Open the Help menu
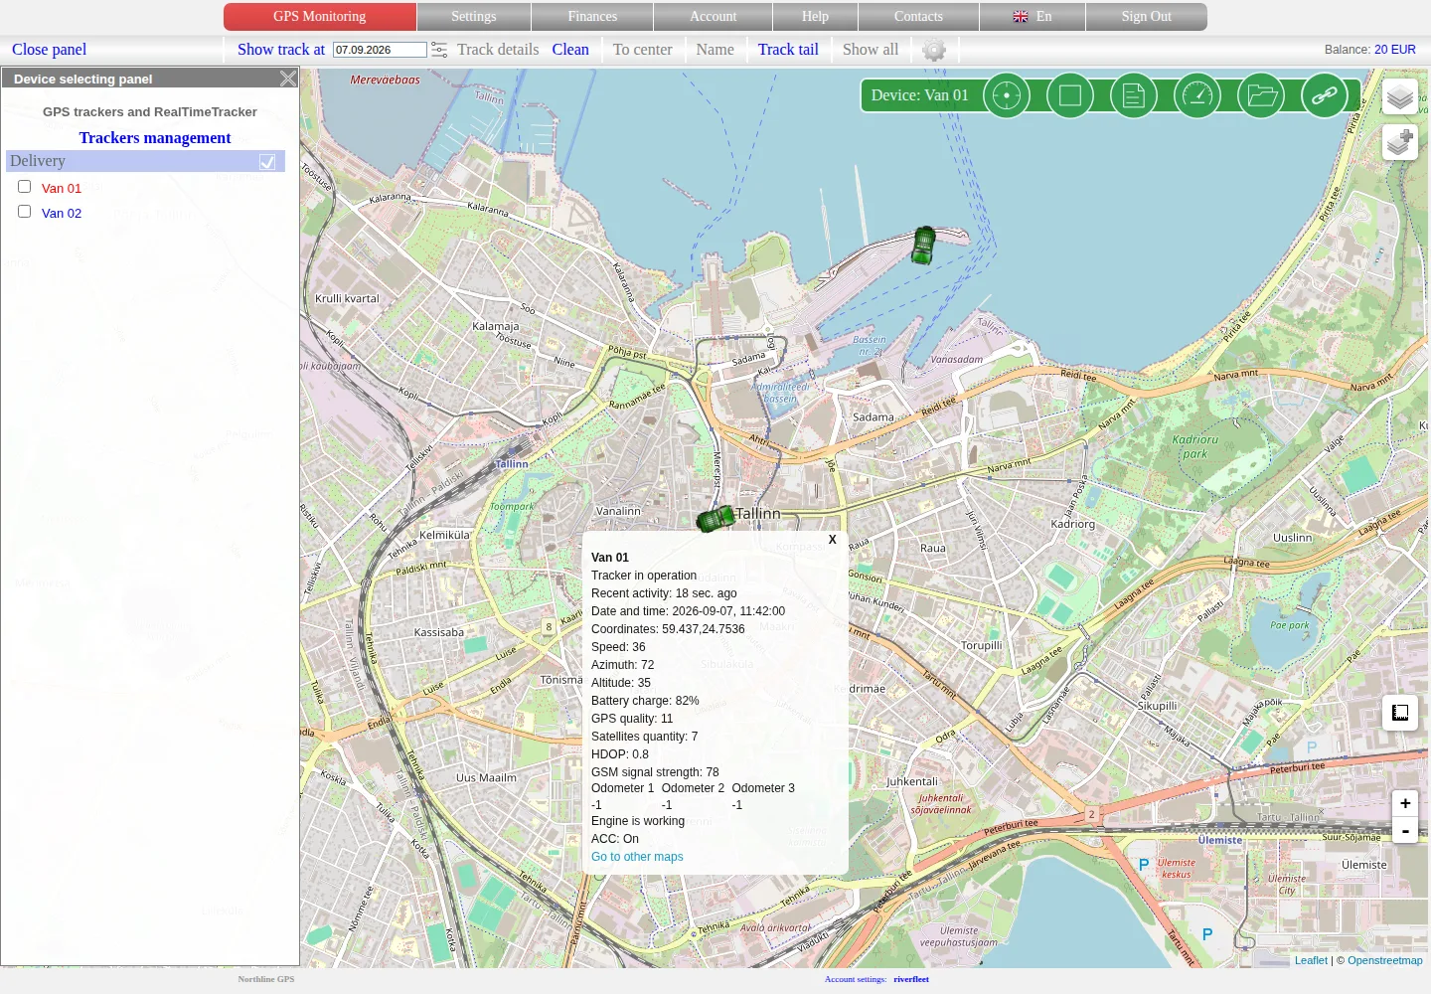 [x=815, y=17]
